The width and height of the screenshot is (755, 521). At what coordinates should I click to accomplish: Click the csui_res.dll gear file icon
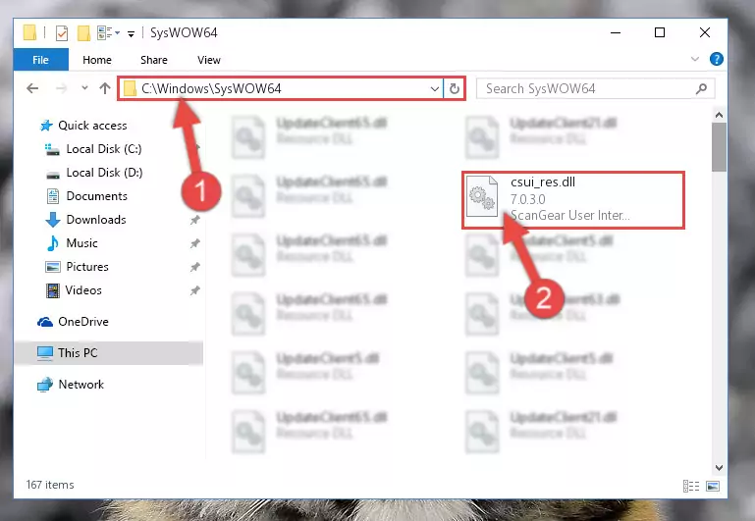(482, 196)
